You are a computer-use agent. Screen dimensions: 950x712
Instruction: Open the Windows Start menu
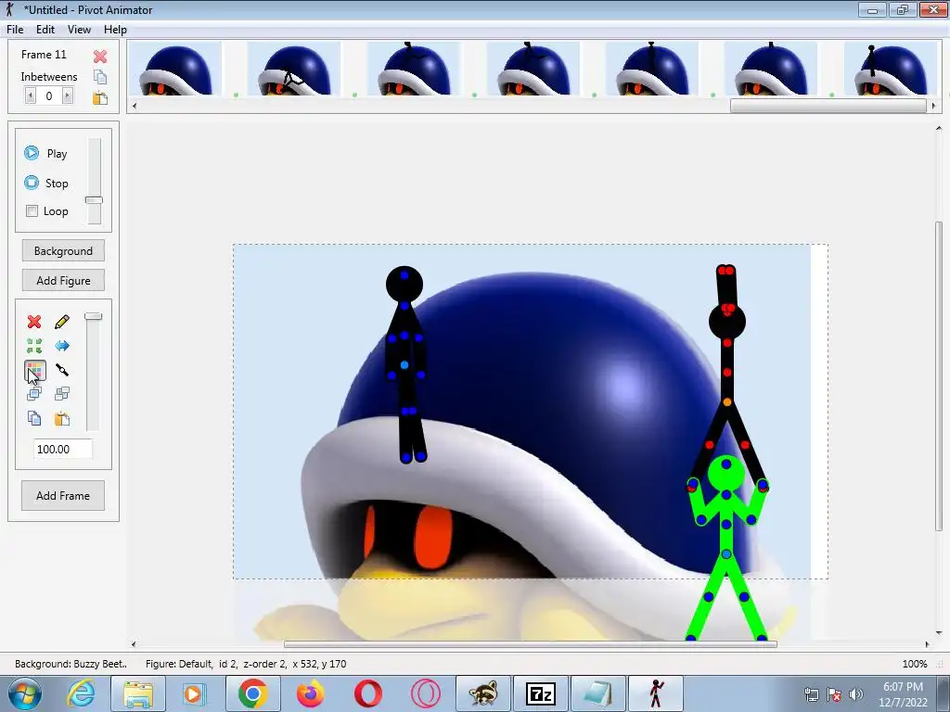pos(24,693)
